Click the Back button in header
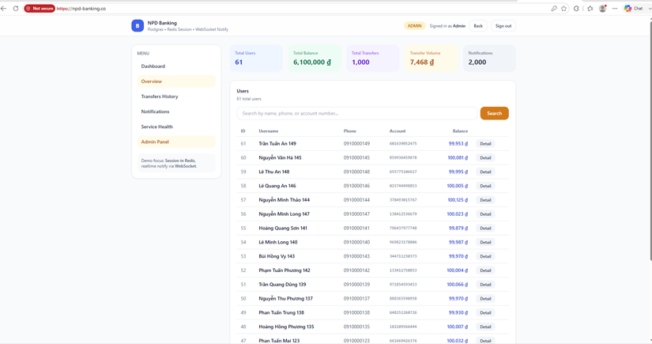 [478, 26]
